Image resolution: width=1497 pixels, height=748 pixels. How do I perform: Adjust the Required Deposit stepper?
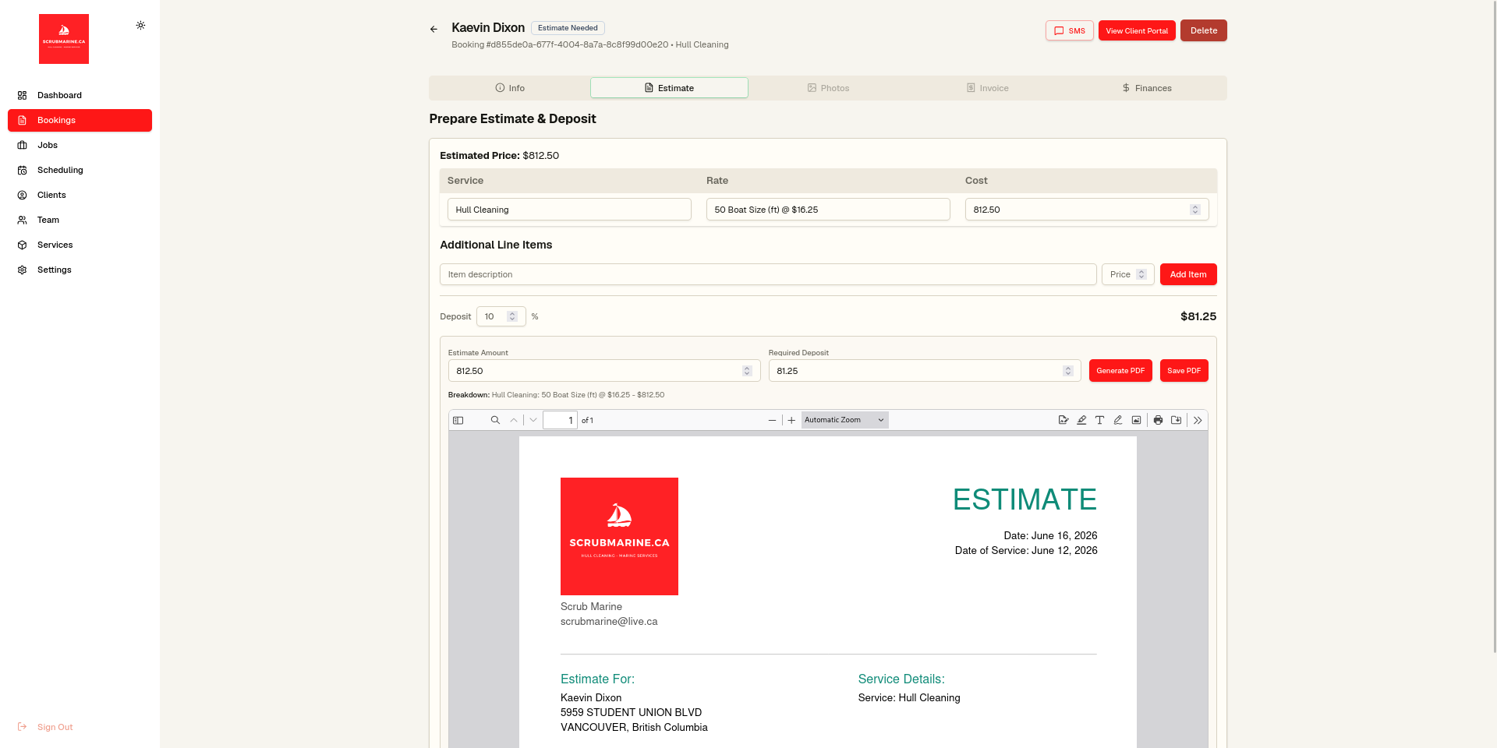tap(1068, 371)
